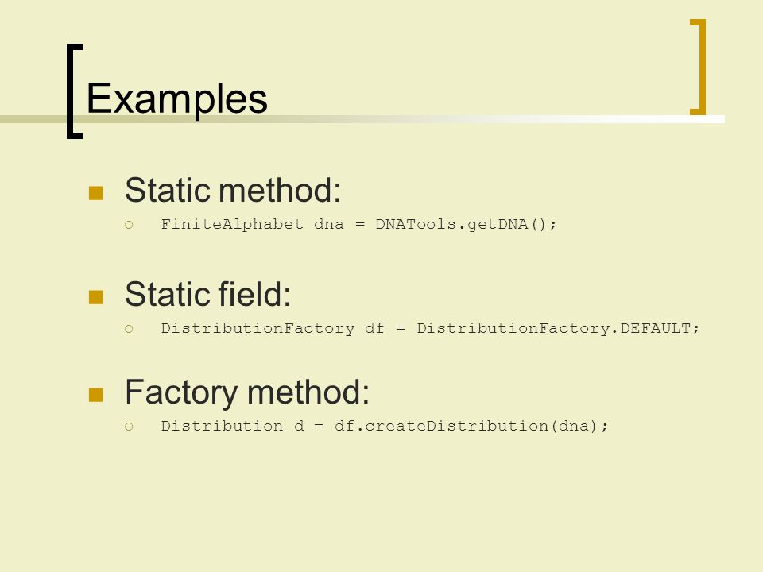This screenshot has width=763, height=572.
Task: Click the FiniteAlphabet dna code line
Action: (x=358, y=224)
